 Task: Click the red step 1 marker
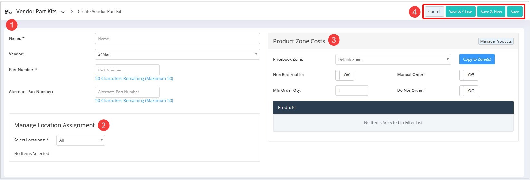[x=12, y=24]
